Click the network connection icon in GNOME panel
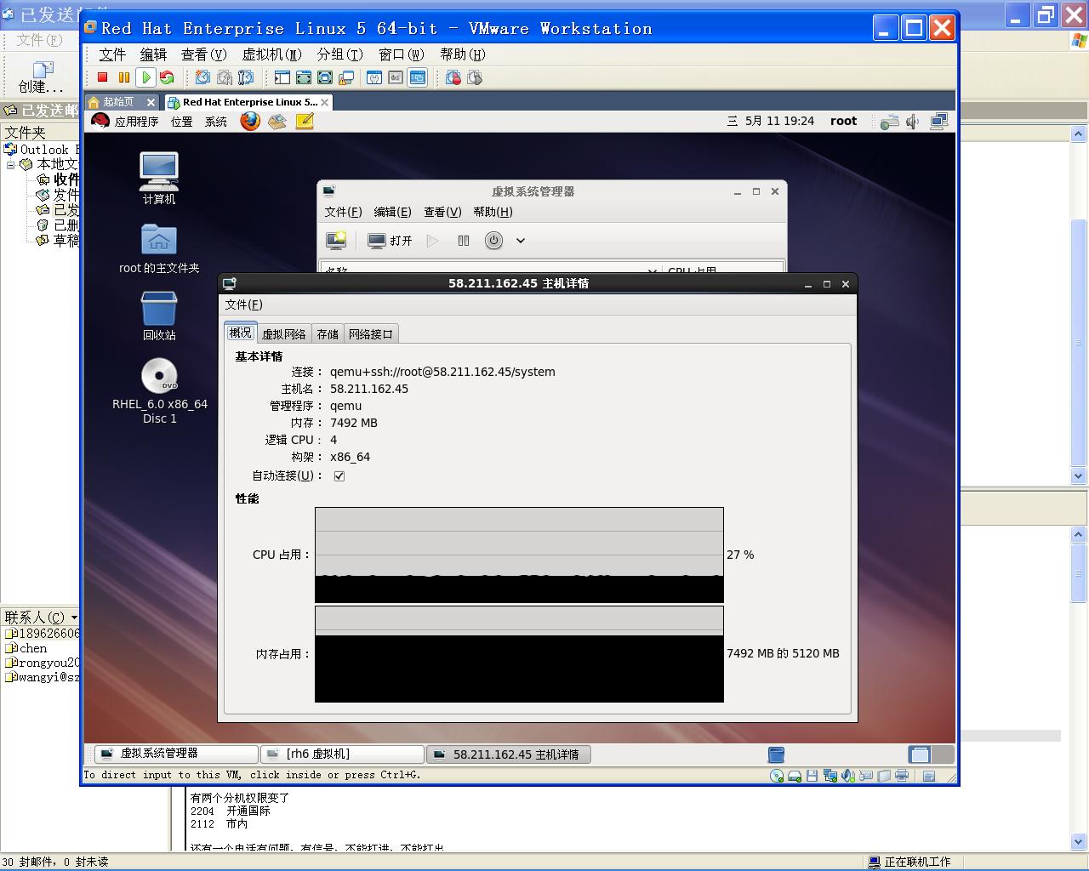 (x=939, y=122)
